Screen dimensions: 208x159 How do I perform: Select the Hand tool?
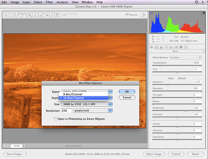11,15
